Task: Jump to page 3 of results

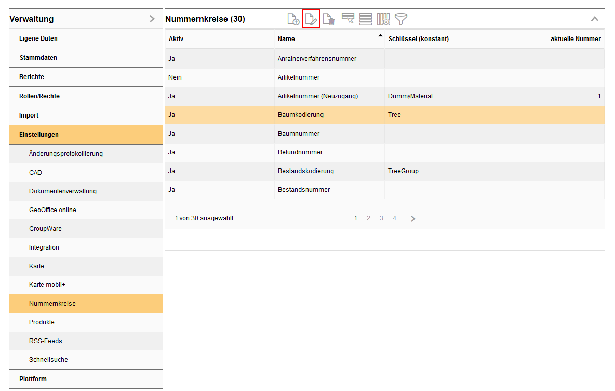Action: point(381,218)
